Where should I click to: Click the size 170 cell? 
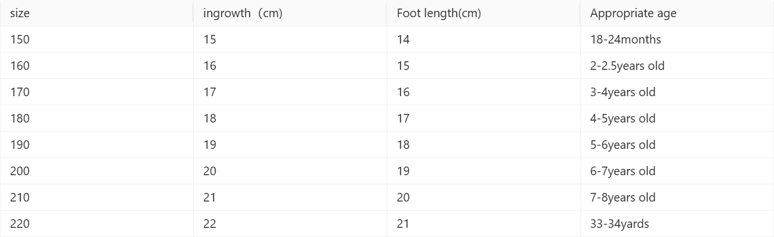point(20,92)
